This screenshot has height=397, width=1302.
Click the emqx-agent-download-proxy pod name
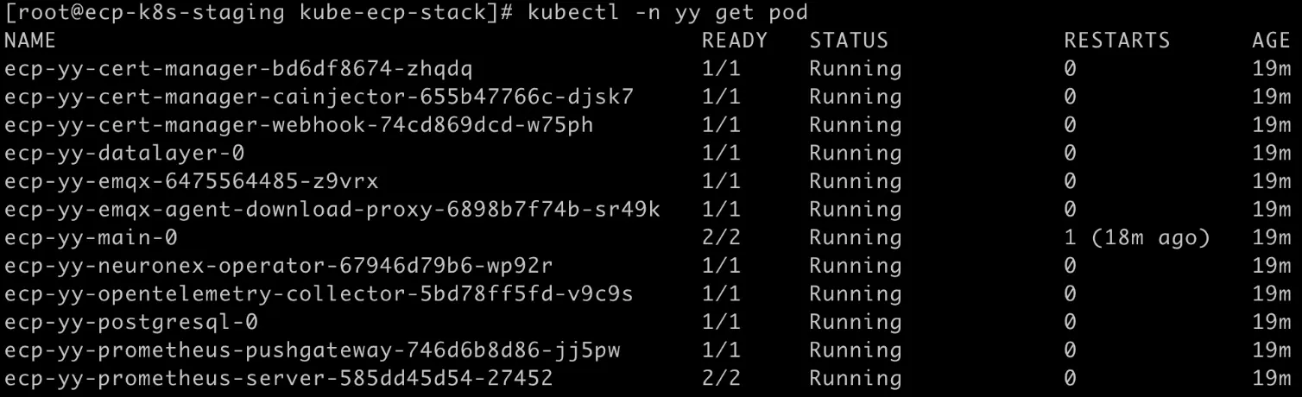[332, 210]
